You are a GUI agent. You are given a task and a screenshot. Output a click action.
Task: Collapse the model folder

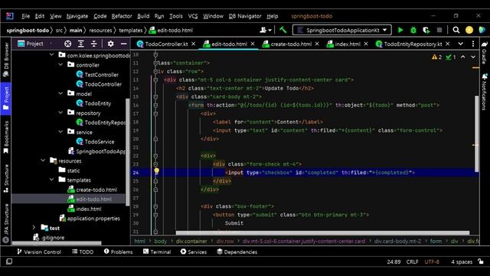[60, 94]
